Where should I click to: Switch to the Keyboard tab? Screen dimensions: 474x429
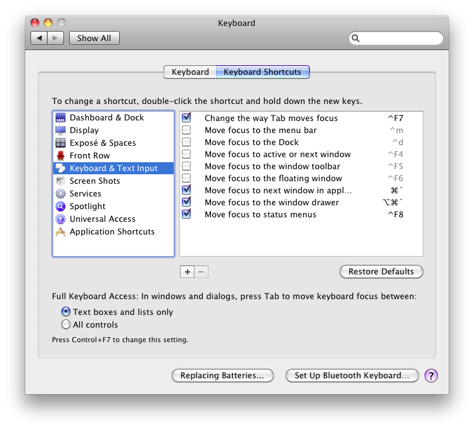(190, 72)
